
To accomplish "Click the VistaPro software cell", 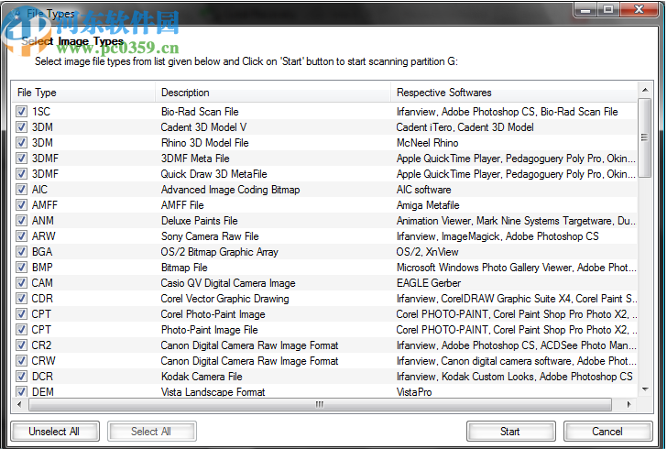I will [x=414, y=392].
